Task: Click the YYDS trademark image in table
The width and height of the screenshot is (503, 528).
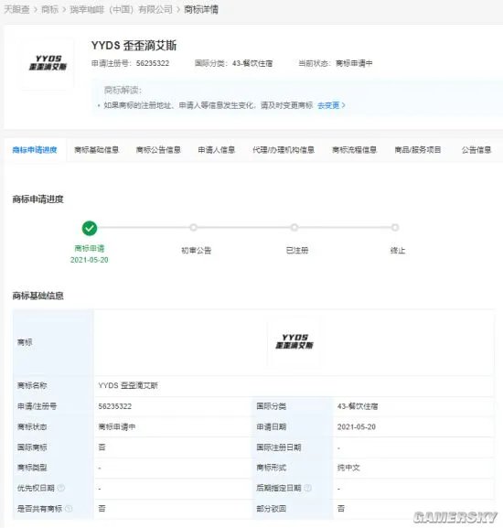Action: click(294, 341)
